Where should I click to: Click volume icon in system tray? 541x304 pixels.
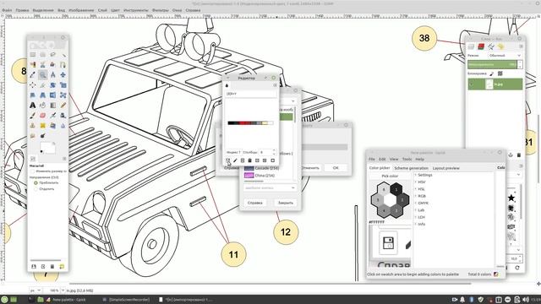pyautogui.click(x=525, y=300)
